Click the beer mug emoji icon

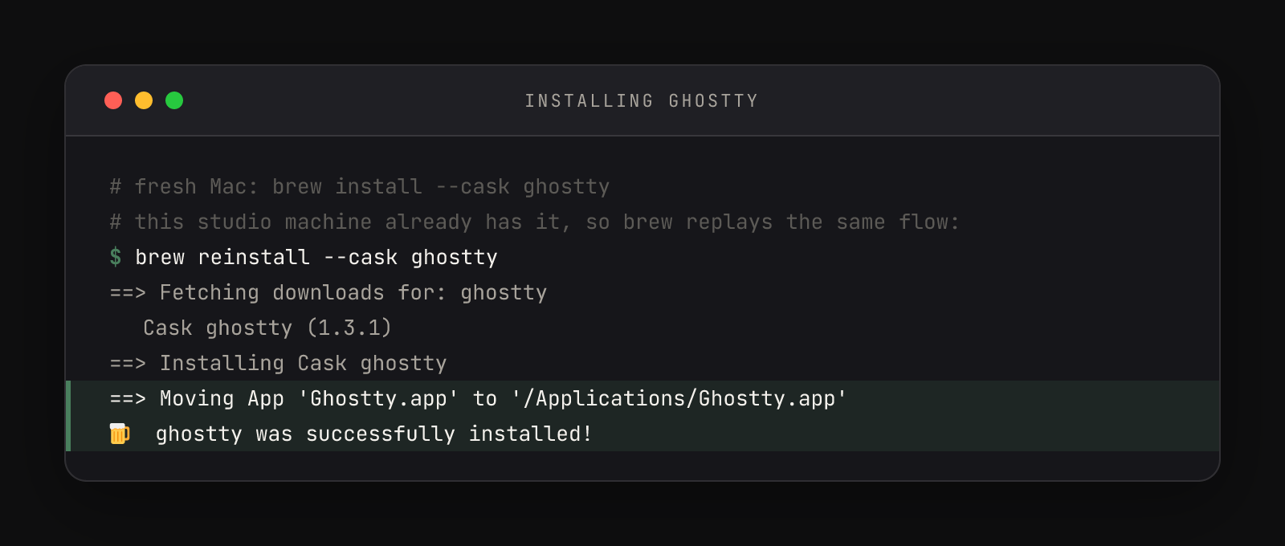pos(120,434)
